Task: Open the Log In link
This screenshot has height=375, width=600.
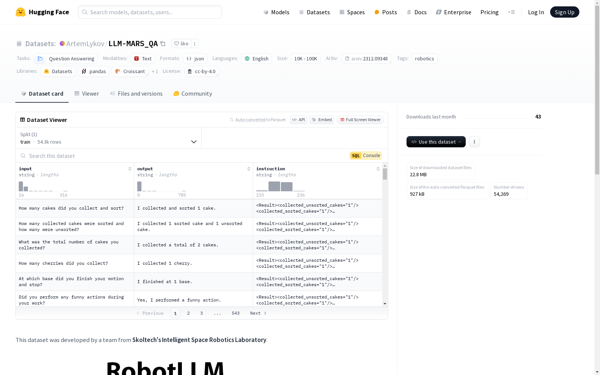Action: tap(536, 12)
